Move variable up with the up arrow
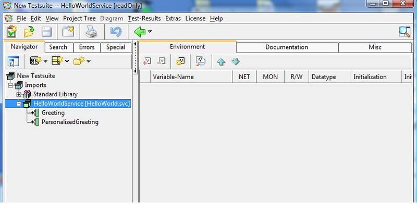This screenshot has height=204, width=417. point(221,62)
